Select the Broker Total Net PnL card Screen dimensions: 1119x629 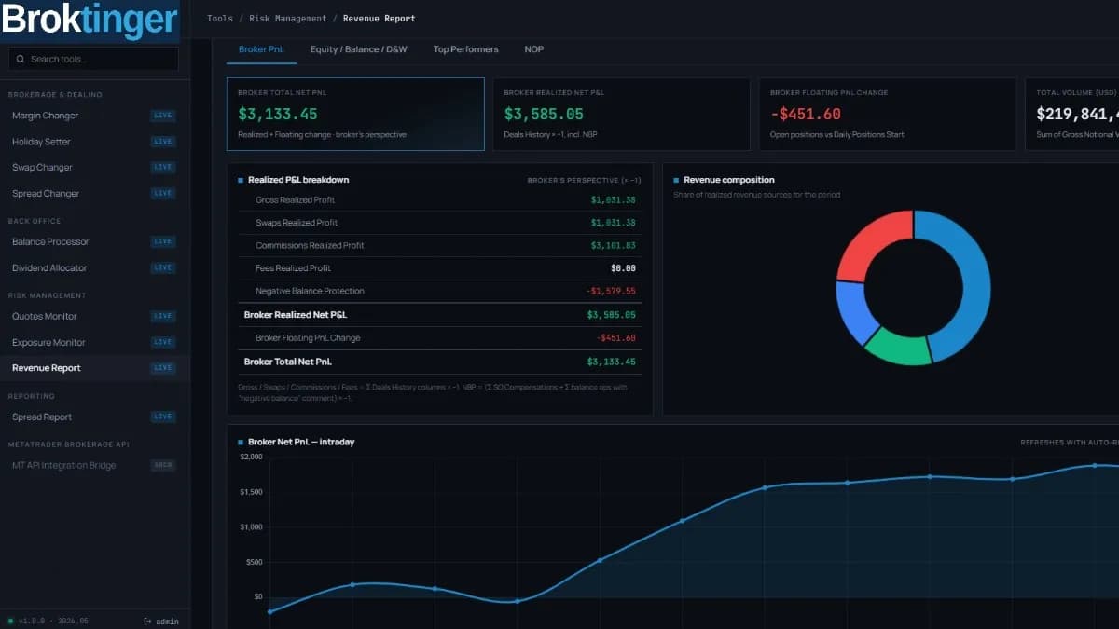pyautogui.click(x=355, y=114)
